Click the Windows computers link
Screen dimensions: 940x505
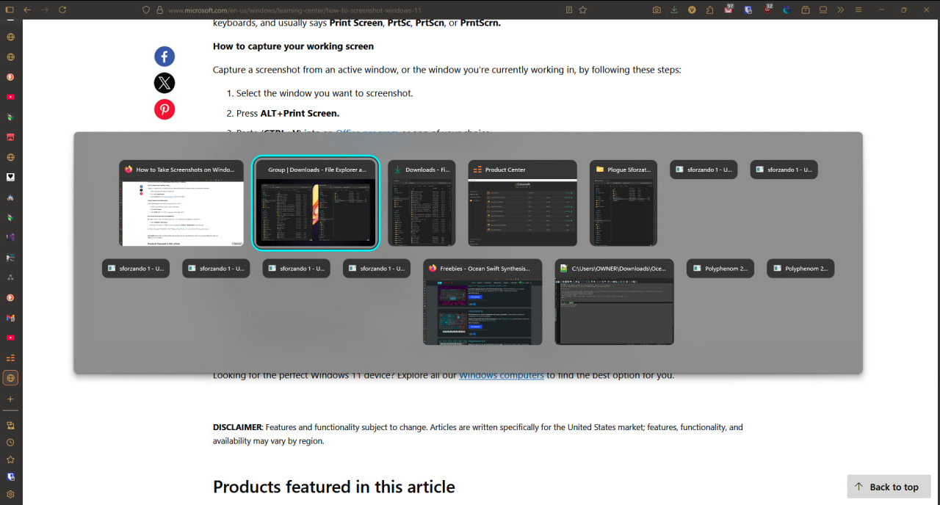click(502, 375)
